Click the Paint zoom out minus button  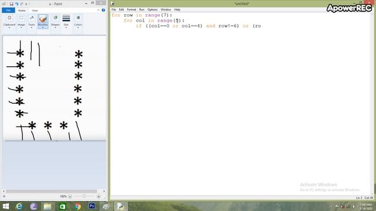coord(70,196)
